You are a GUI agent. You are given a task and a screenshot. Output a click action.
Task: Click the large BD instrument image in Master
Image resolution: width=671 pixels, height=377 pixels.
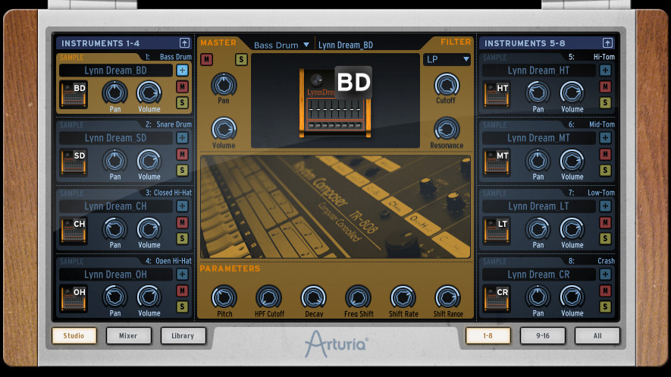[335, 102]
